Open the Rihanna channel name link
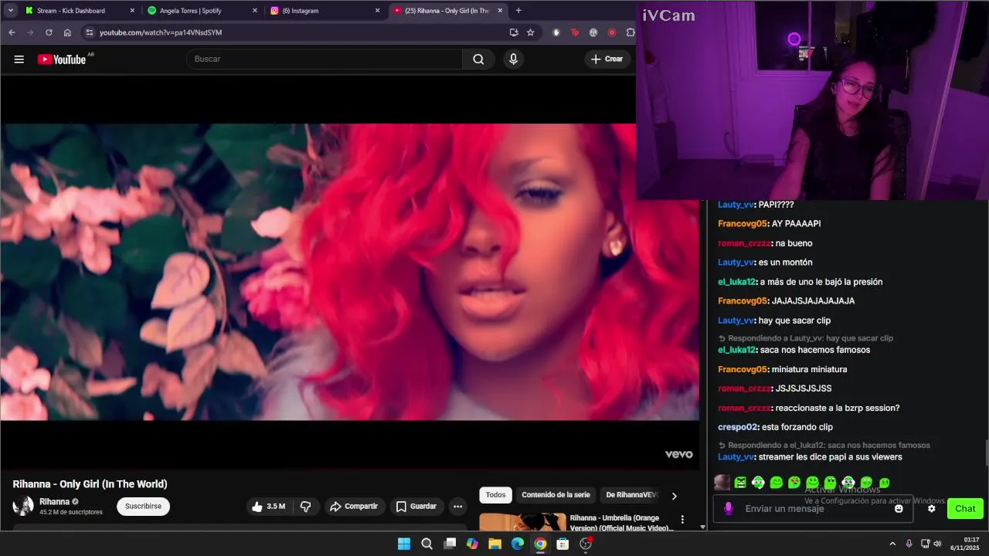989x556 pixels. (x=55, y=502)
